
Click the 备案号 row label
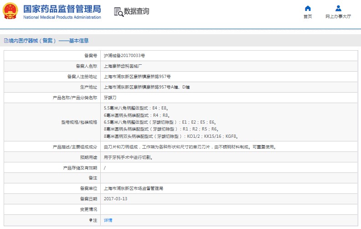tap(91, 56)
